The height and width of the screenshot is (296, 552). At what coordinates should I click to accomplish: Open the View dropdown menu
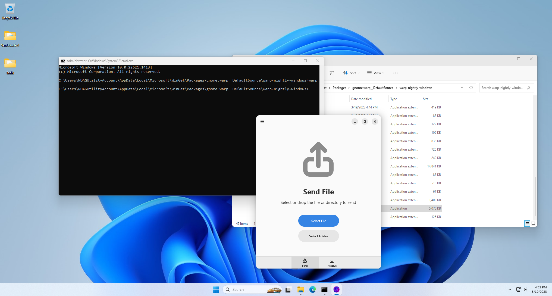coord(375,73)
